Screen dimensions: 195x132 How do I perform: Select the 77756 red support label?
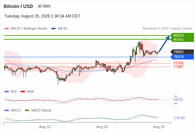point(178,63)
